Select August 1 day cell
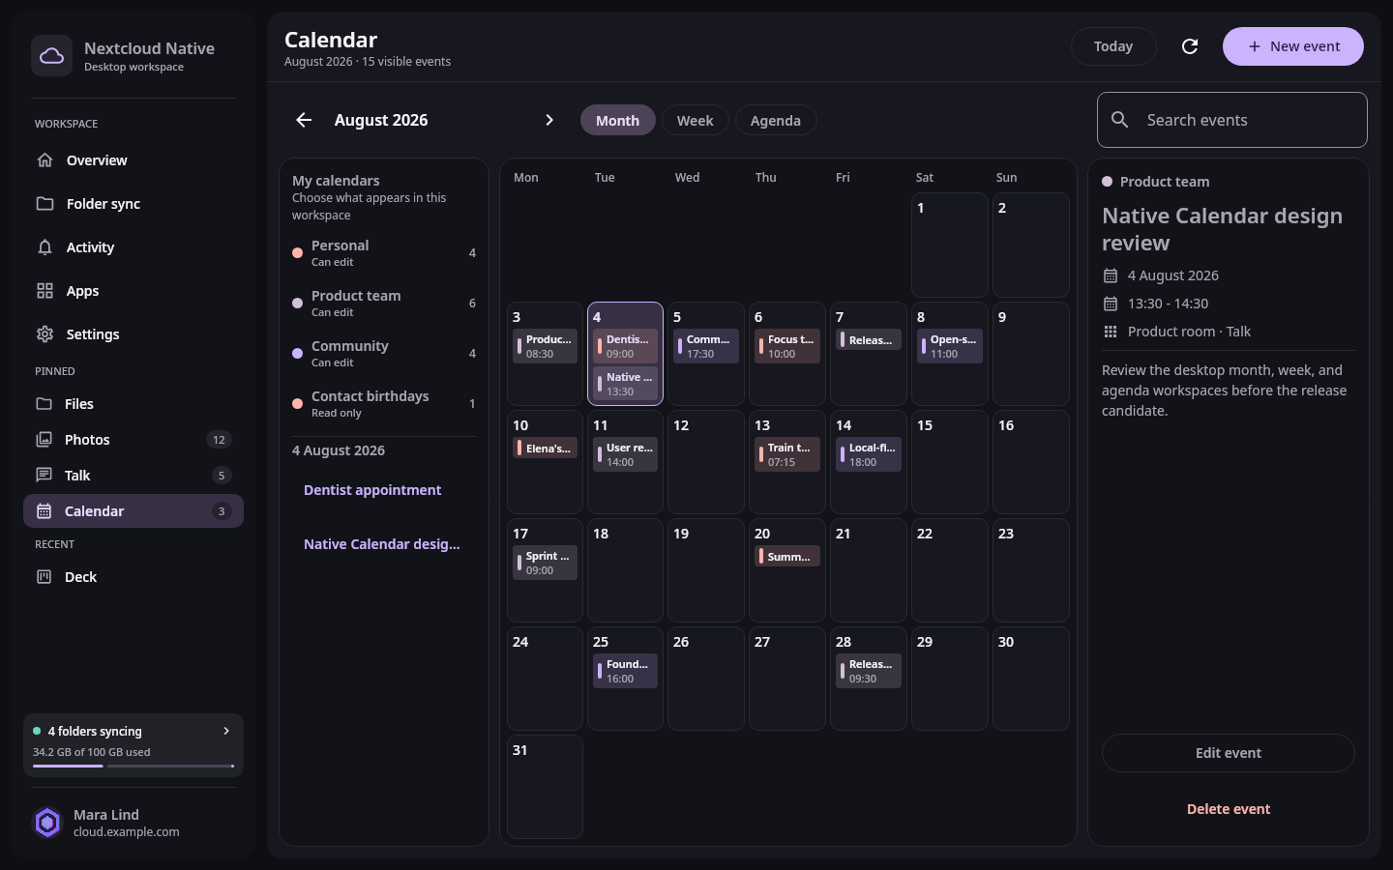Viewport: 1393px width, 870px height. [949, 245]
